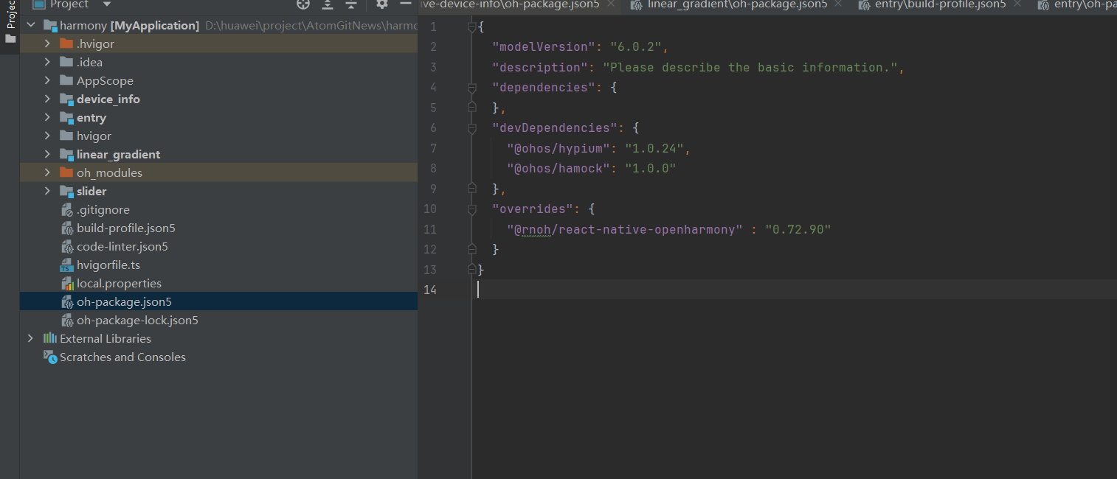Expand External Libraries node
The height and width of the screenshot is (479, 1117).
click(x=30, y=339)
